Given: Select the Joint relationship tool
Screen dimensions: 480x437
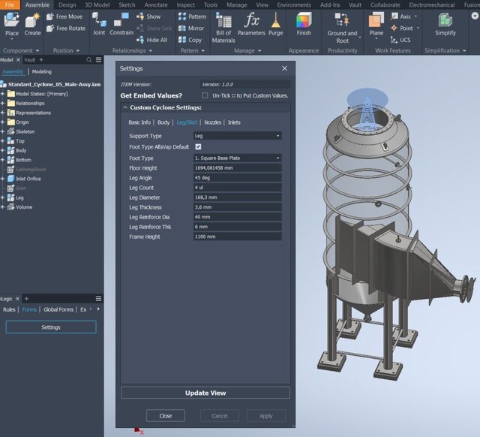Looking at the screenshot, I should pyautogui.click(x=99, y=22).
